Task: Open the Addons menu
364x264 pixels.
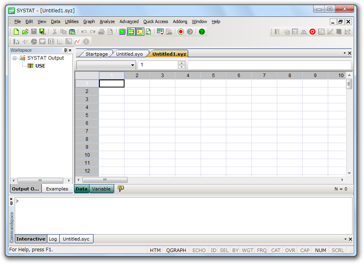Action: coord(180,21)
